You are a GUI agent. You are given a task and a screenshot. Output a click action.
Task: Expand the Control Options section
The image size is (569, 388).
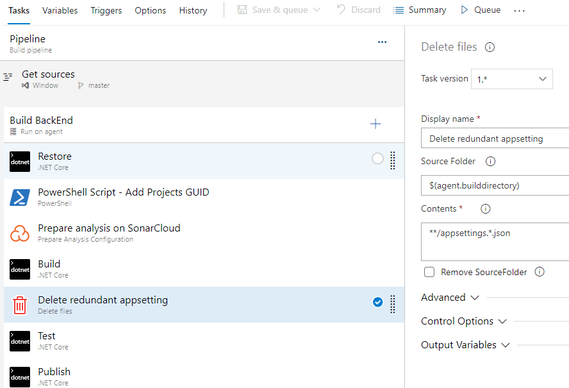[x=463, y=321]
